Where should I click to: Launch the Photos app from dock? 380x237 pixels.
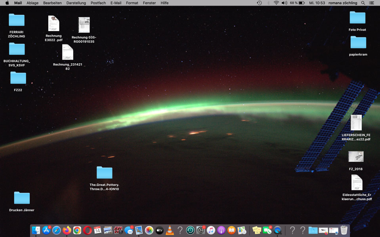point(149,230)
